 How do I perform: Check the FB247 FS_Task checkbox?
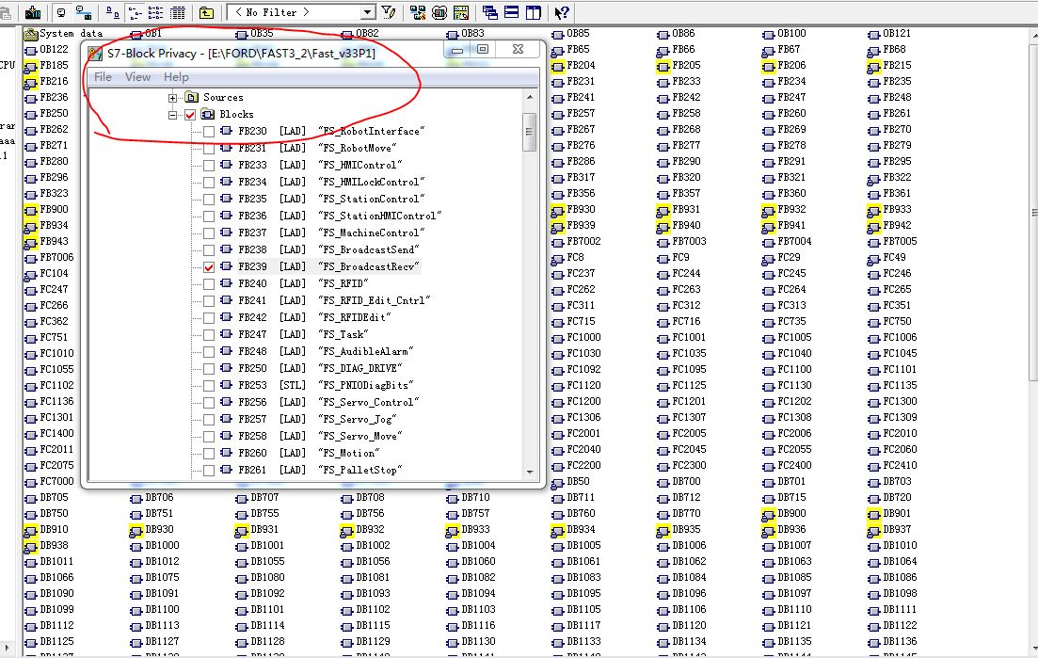(209, 335)
